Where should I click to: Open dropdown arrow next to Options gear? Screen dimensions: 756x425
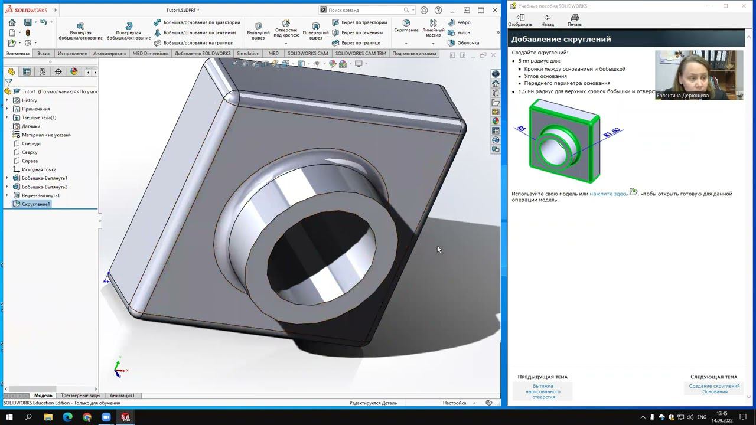click(35, 43)
